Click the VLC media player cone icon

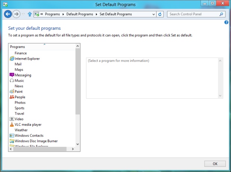point(12,124)
